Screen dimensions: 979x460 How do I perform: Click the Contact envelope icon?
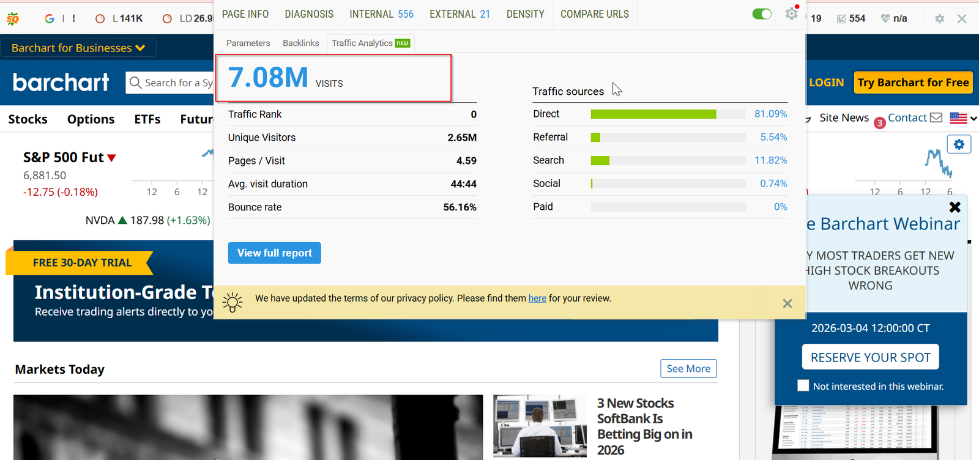coord(936,117)
